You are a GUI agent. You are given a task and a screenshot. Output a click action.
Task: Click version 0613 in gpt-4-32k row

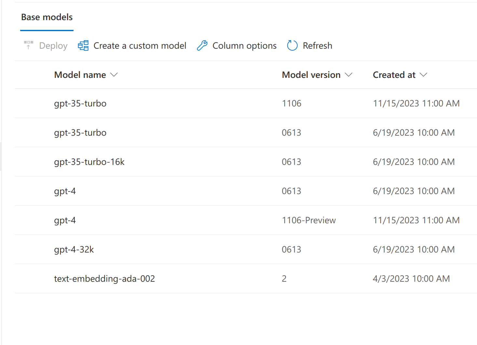(x=292, y=250)
